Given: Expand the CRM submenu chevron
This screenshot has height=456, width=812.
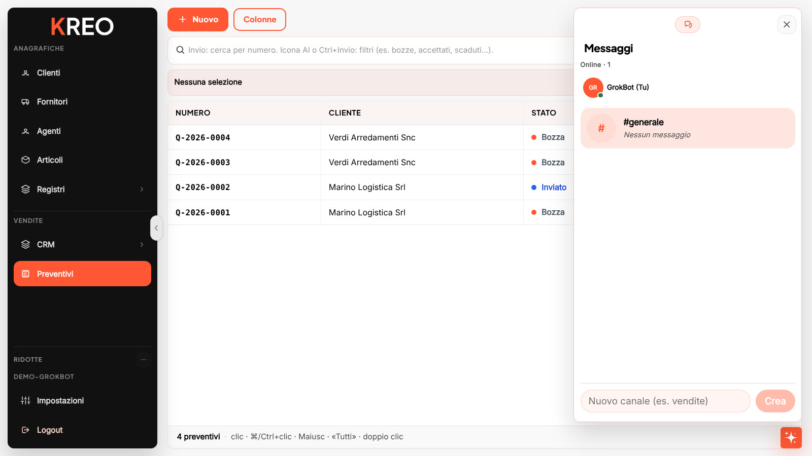Looking at the screenshot, I should click(142, 245).
